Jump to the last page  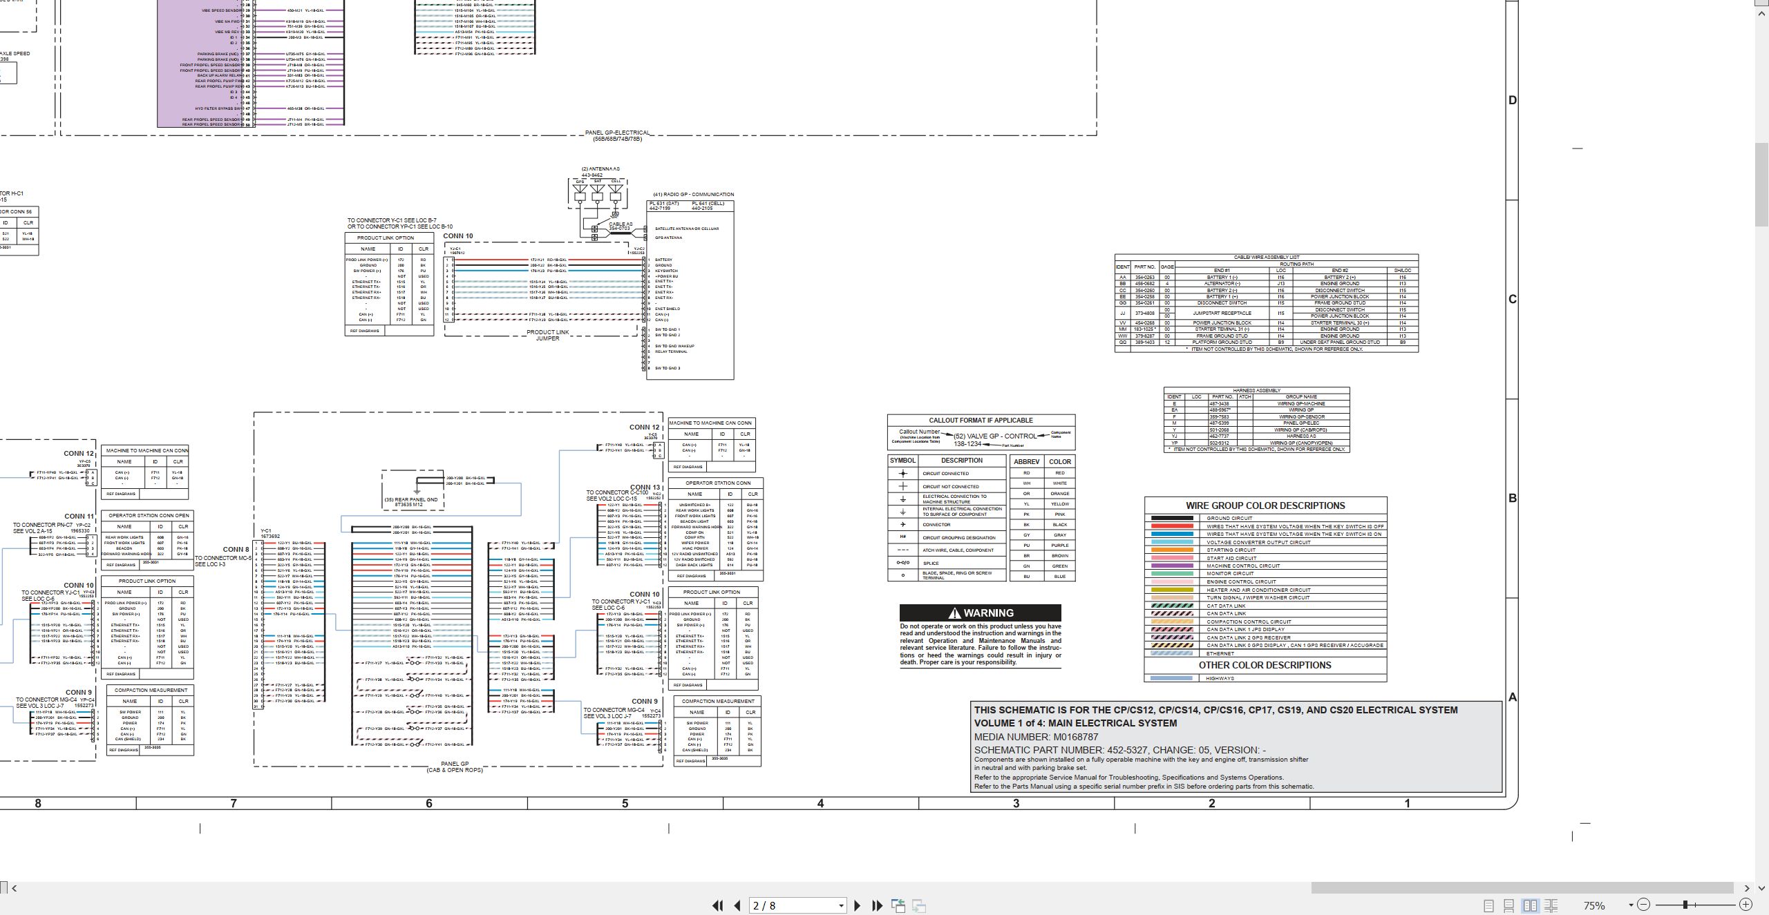(878, 905)
